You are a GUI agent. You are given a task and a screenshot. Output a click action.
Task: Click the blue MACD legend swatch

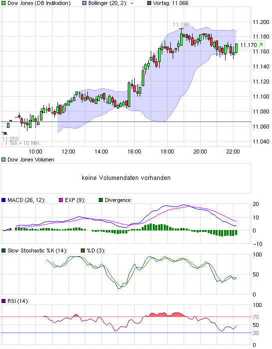[x=3, y=200]
